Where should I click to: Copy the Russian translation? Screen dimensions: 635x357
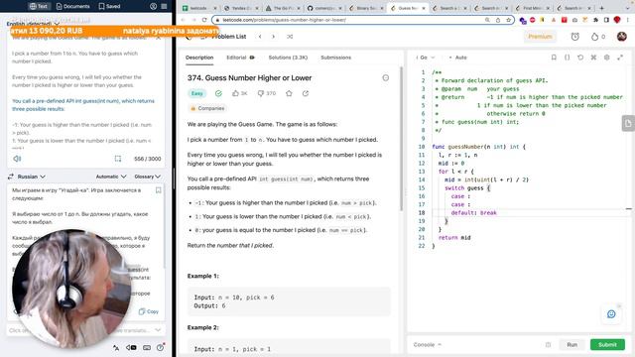(x=149, y=311)
